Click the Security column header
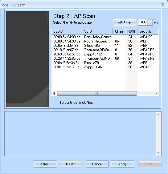Image resolution: width=168 pixels, height=174 pixels. tap(148, 31)
